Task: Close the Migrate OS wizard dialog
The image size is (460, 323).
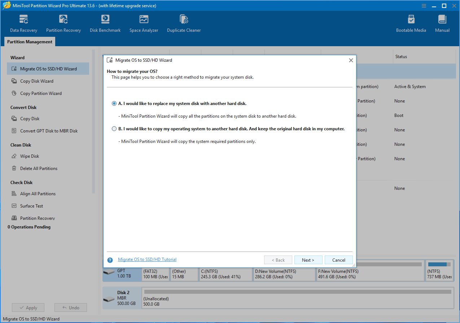Action: (x=351, y=60)
